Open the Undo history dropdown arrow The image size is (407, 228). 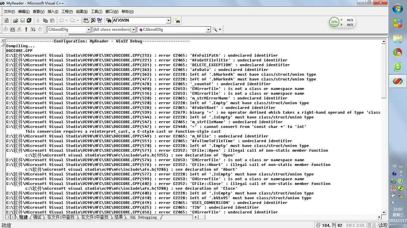click(66, 20)
